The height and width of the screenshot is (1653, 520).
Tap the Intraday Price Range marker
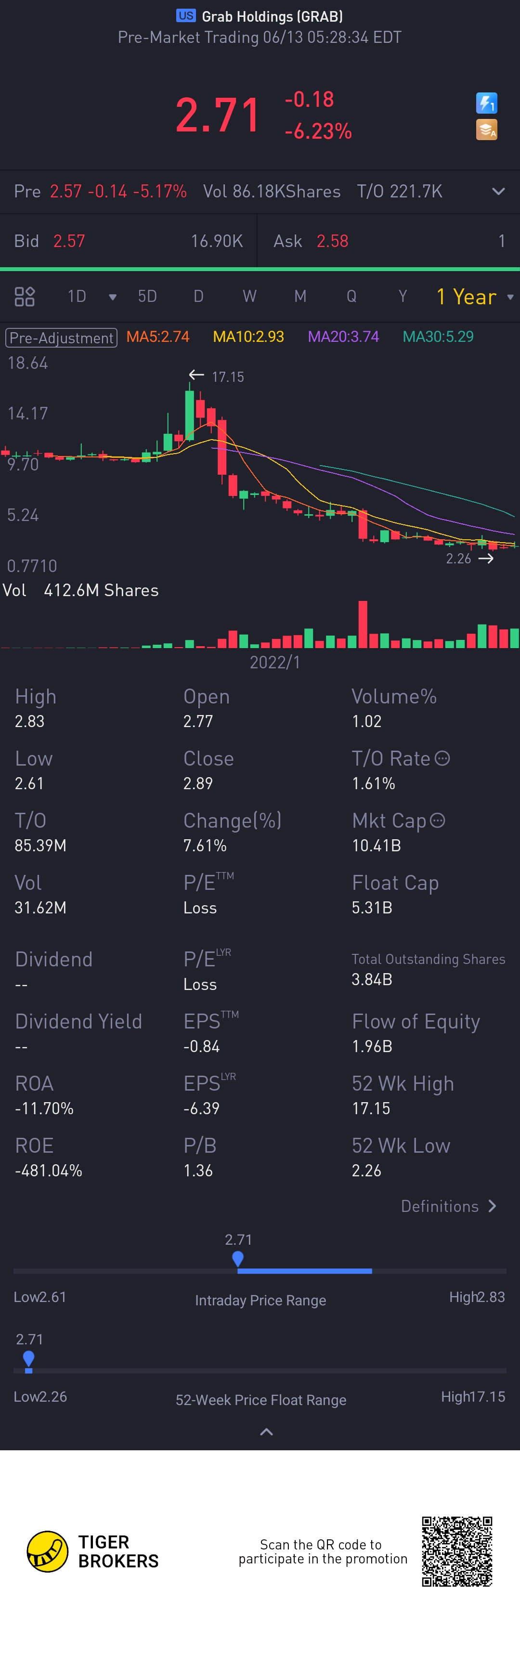[x=237, y=1258]
